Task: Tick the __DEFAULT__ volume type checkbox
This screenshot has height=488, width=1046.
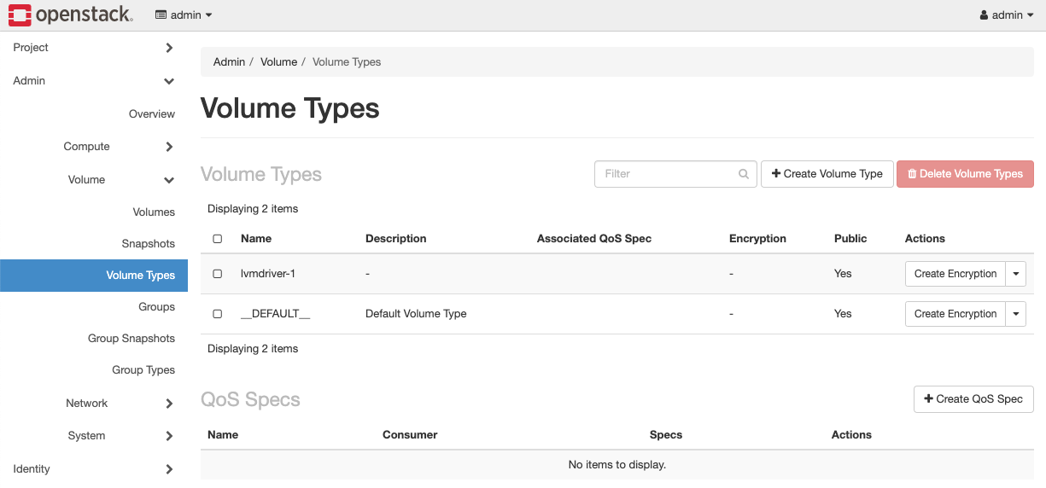Action: pyautogui.click(x=218, y=314)
